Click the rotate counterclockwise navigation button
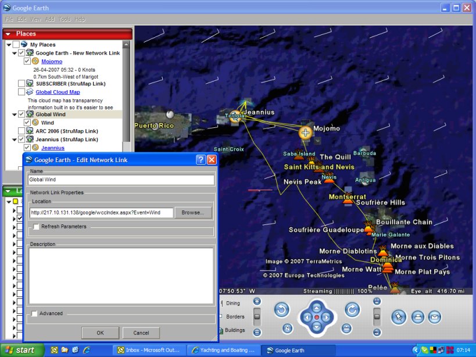 click(282, 309)
